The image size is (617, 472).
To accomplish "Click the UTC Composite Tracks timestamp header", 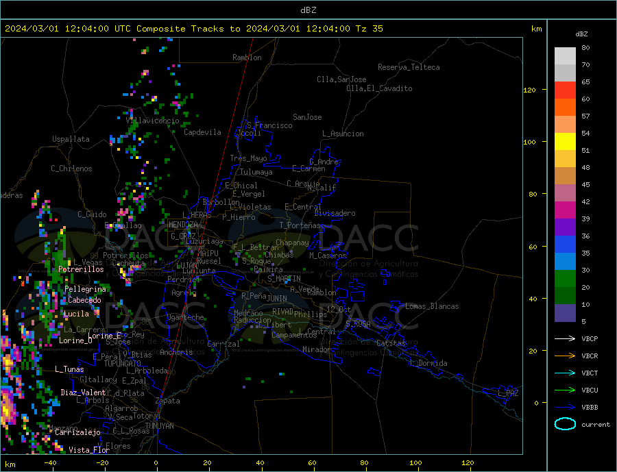I will [x=193, y=29].
